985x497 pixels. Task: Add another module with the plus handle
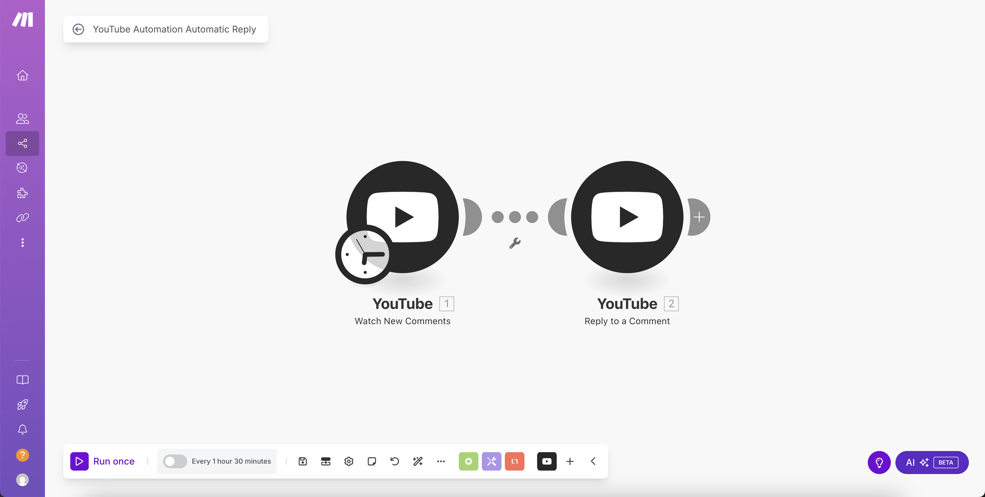[x=699, y=217]
